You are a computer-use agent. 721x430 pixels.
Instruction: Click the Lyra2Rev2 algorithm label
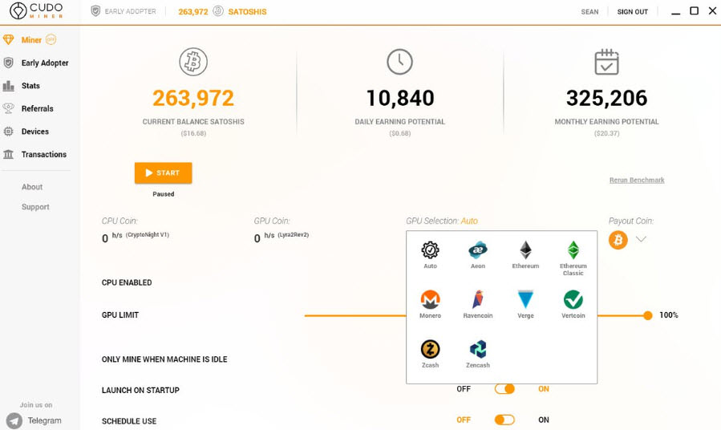coord(294,234)
